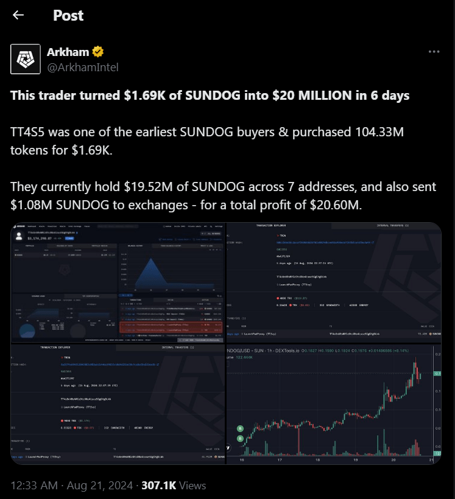Image resolution: width=455 pixels, height=499 pixels.
Task: Open the SUNDOG/USD price chart image
Action: (333, 404)
